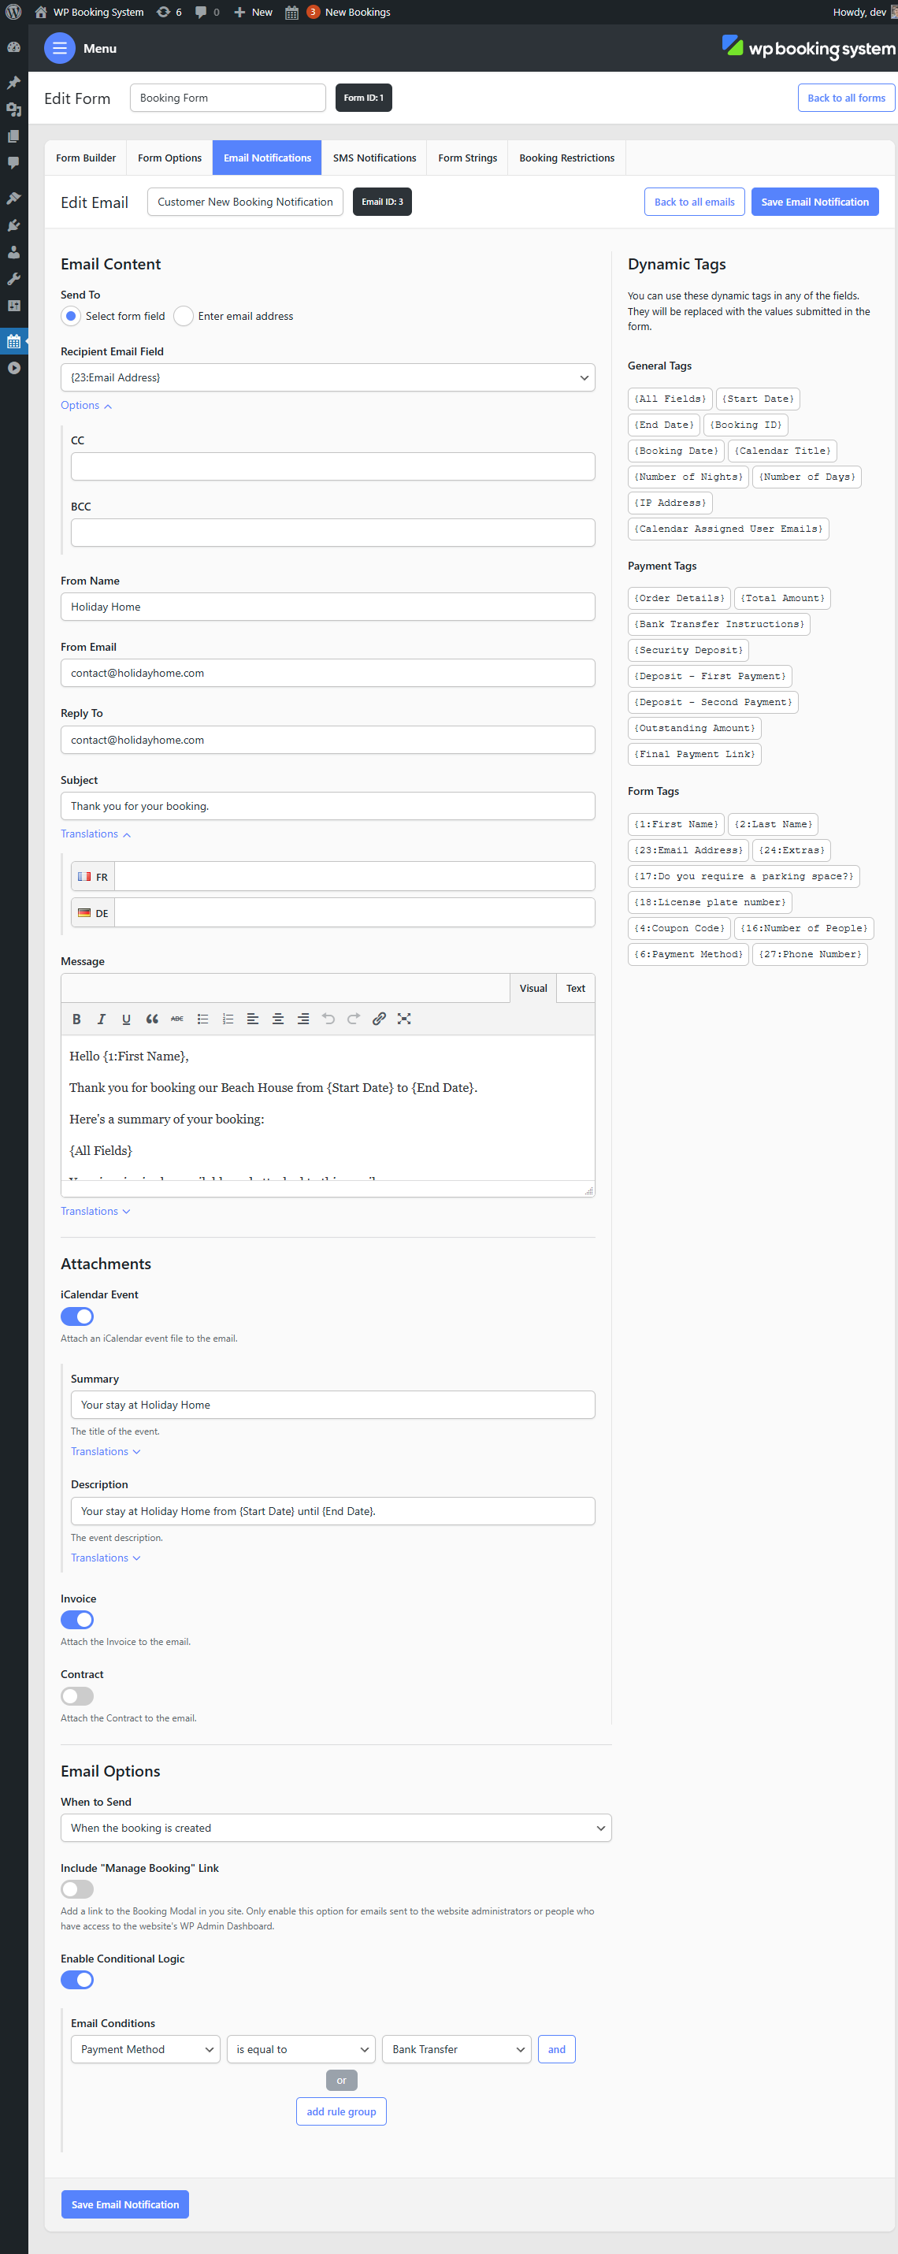Click the Back to all emails button

coord(695,202)
